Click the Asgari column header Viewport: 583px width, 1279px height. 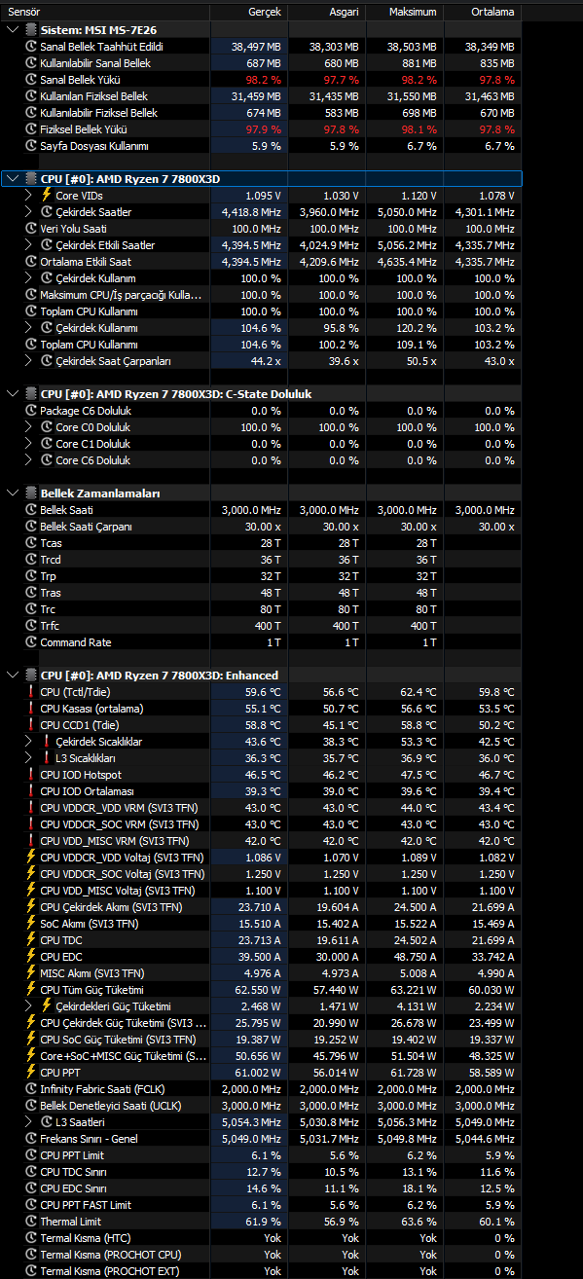(326, 12)
